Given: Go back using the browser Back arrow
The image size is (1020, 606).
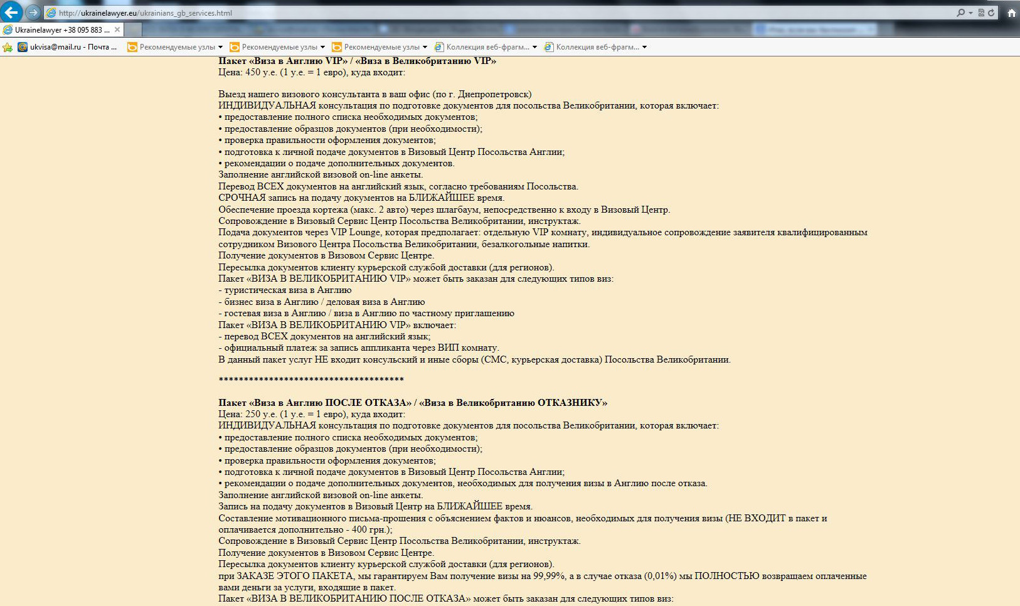Looking at the screenshot, I should (x=11, y=13).
